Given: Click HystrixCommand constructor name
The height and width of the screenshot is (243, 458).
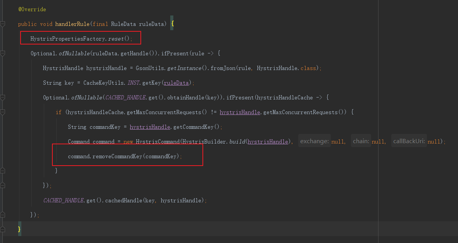Looking at the screenshot, I should click(x=157, y=142).
